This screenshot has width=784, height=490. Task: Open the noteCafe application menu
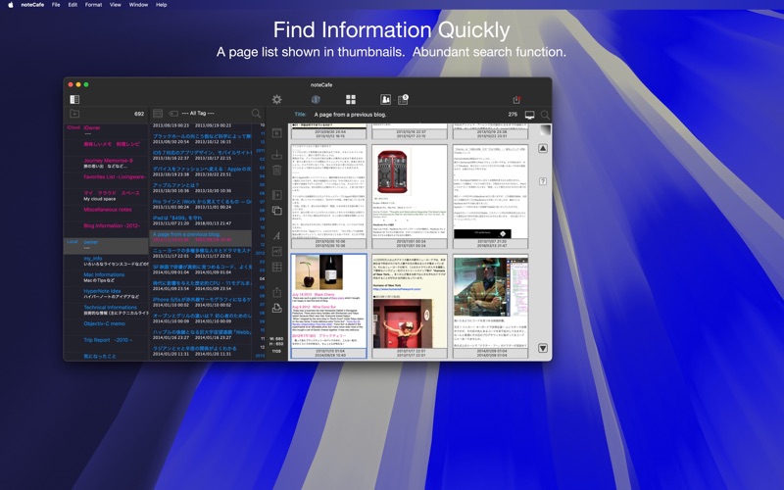[x=32, y=5]
